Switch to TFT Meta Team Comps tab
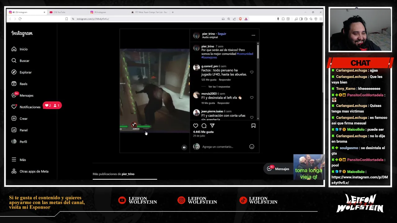Viewport: 397px width, 223px height. point(149,12)
